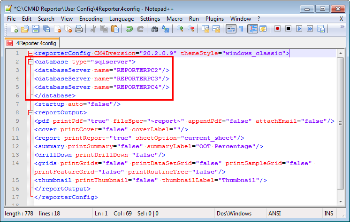350x222 pixels.
Task: Open the Settings menu
Action: pyautogui.click(x=150, y=19)
